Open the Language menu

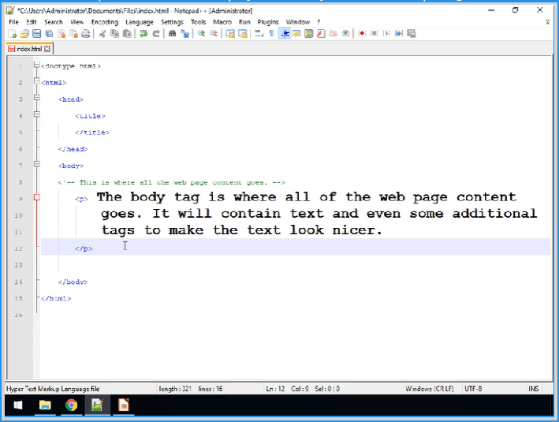click(140, 22)
